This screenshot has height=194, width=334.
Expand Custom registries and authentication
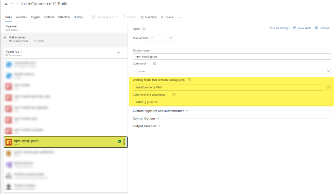(161, 111)
